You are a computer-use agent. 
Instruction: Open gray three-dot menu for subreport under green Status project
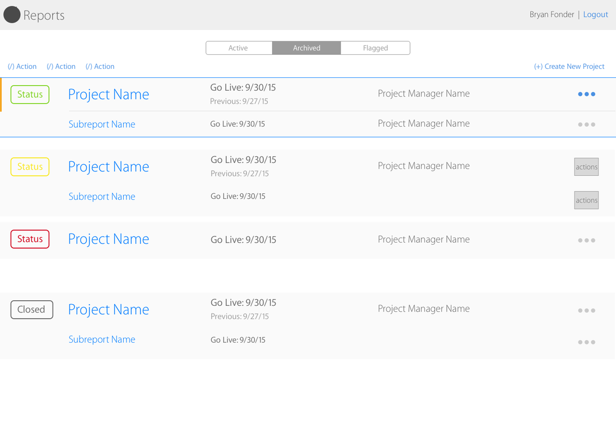pyautogui.click(x=586, y=124)
